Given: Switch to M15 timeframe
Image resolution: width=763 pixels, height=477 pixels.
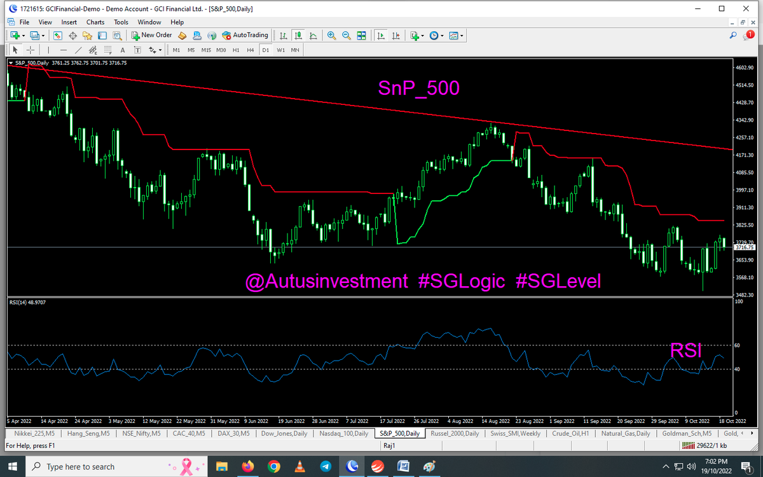Looking at the screenshot, I should (x=206, y=50).
